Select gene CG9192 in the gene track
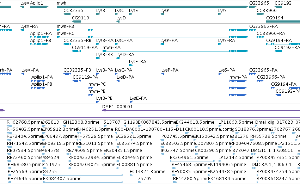 pyautogui.click(x=278, y=7)
